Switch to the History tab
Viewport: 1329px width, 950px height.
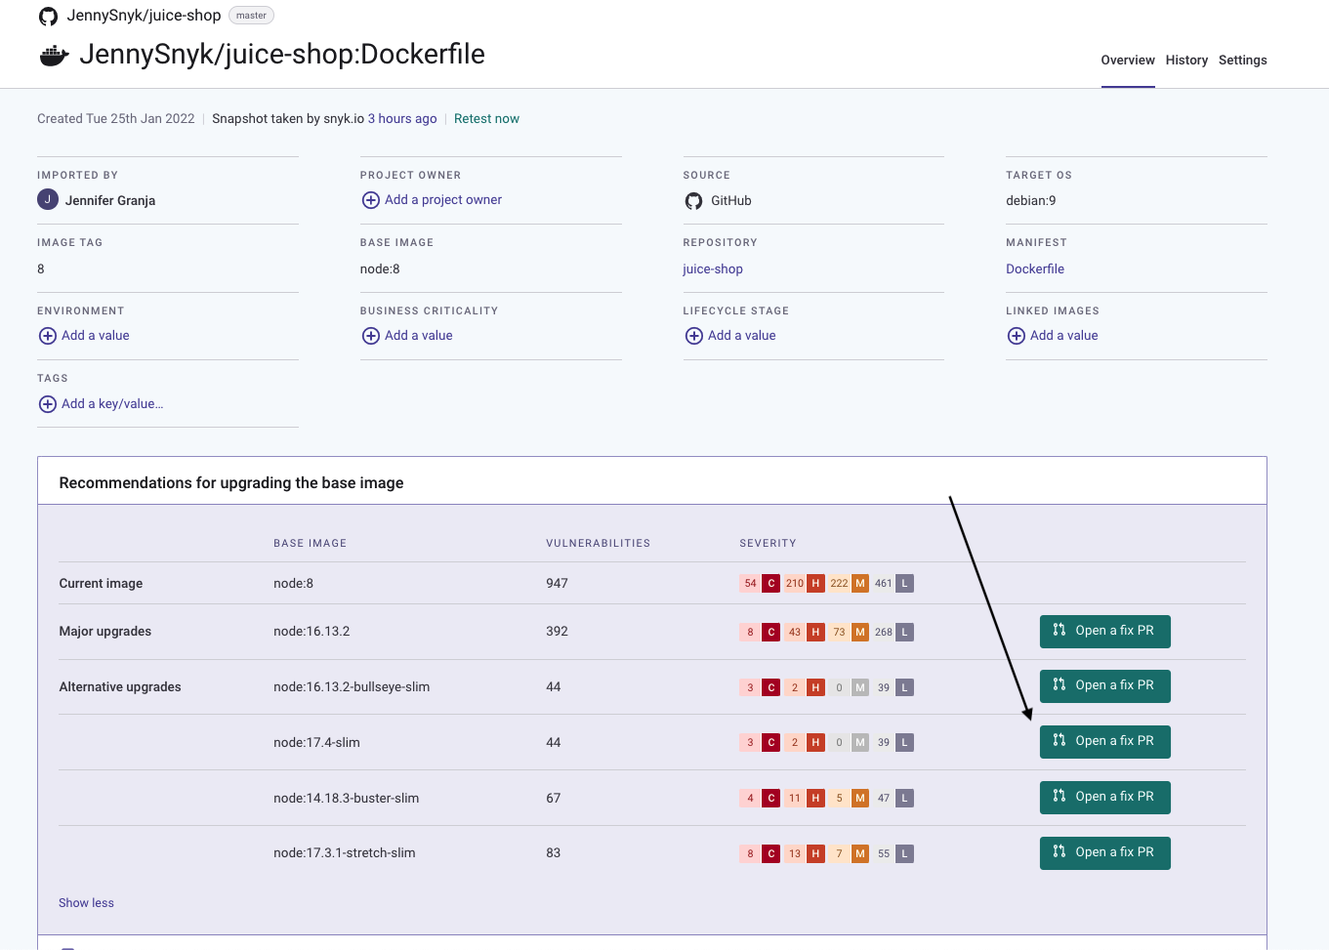point(1186,61)
